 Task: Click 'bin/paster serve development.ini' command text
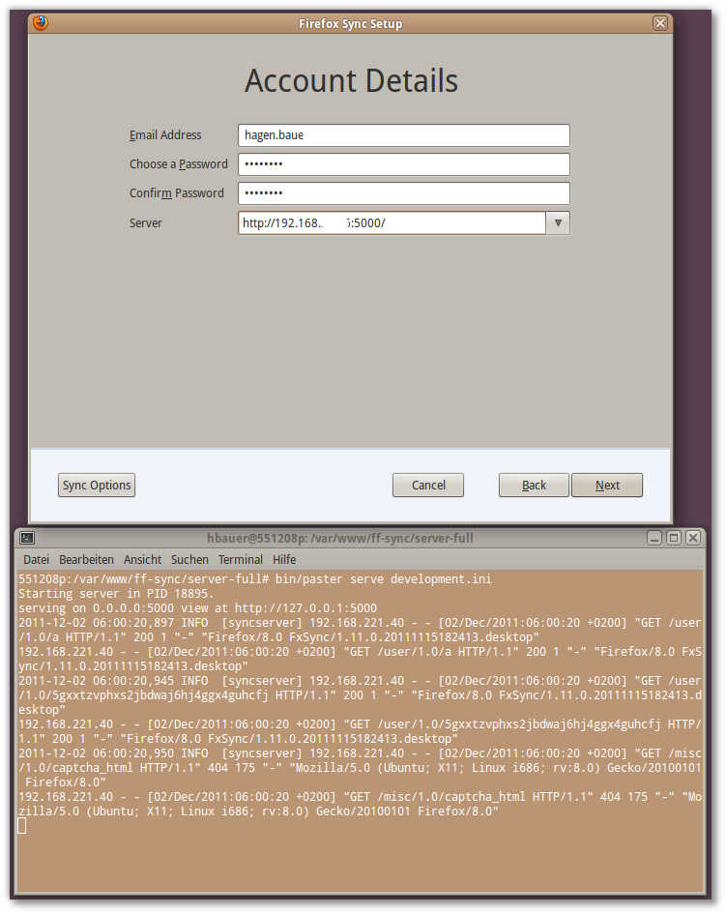(x=384, y=579)
